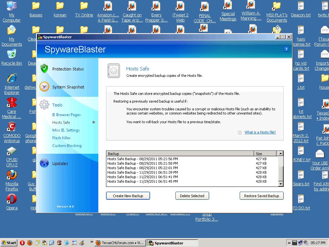Select the System Snapshot clock icon
This screenshot has width=329, height=247.
pyautogui.click(x=44, y=87)
